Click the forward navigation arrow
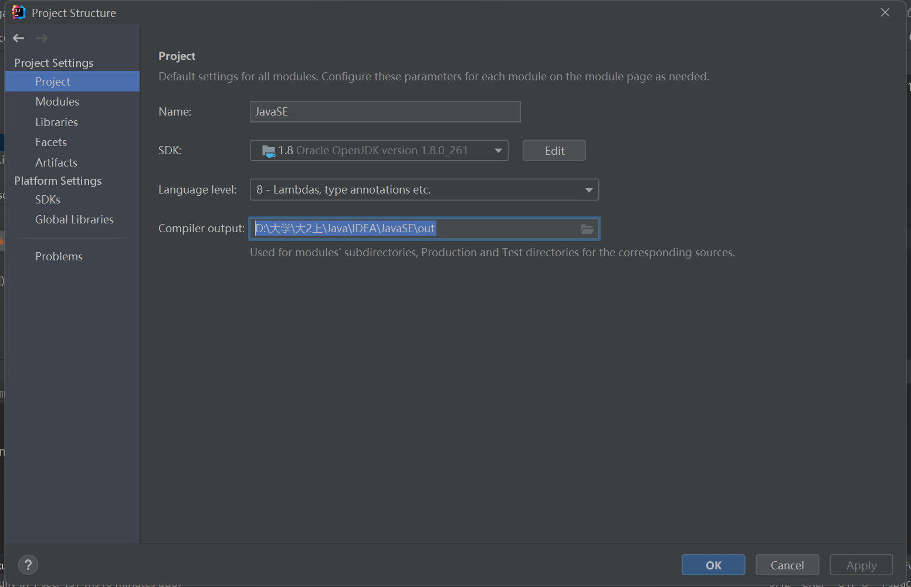 [x=42, y=38]
